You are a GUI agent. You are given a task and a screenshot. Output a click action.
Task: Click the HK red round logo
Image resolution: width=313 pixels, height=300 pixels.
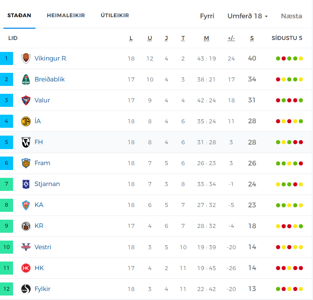[x=26, y=268]
